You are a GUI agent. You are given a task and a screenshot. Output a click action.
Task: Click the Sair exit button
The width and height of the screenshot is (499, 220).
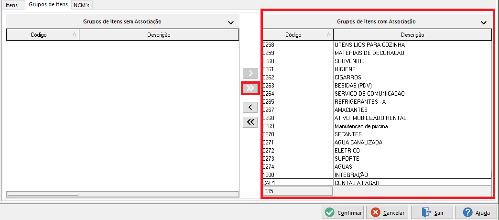432,212
